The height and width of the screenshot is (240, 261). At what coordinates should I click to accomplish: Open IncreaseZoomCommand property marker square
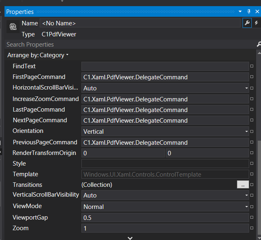pyautogui.click(x=252, y=99)
